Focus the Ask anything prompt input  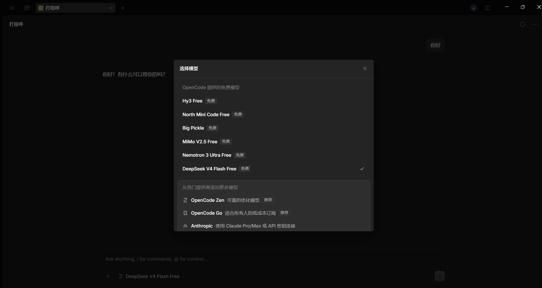[273, 259]
